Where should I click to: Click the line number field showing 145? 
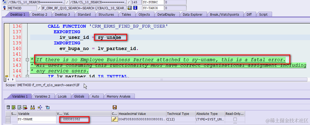(136, 2)
